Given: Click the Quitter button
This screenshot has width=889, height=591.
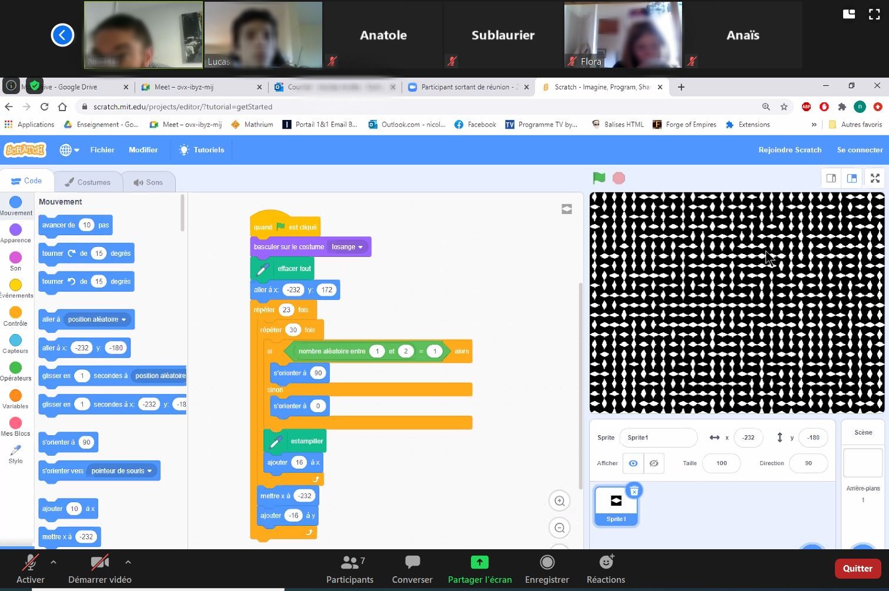Looking at the screenshot, I should 857,568.
